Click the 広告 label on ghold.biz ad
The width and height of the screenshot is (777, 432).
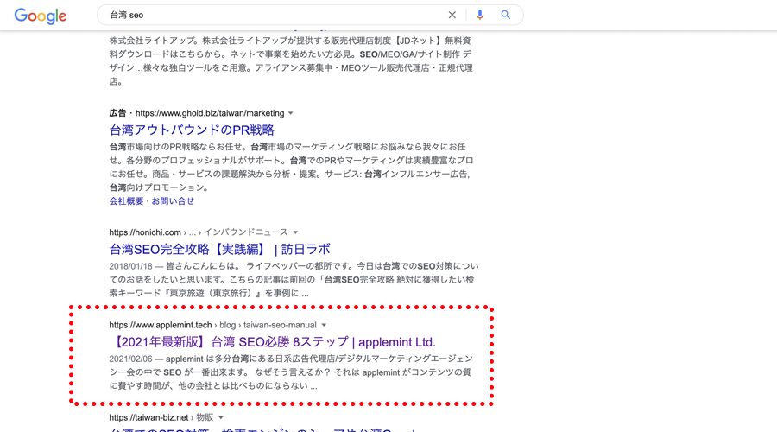click(x=117, y=113)
